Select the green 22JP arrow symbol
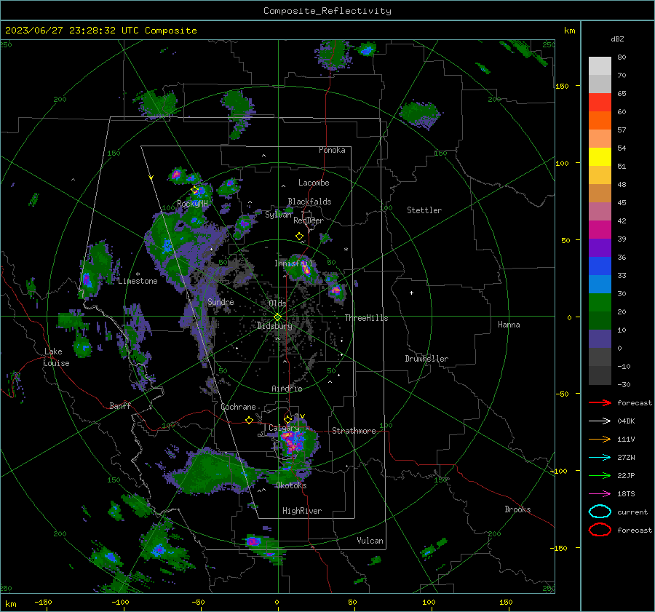The image size is (655, 612). coord(600,475)
